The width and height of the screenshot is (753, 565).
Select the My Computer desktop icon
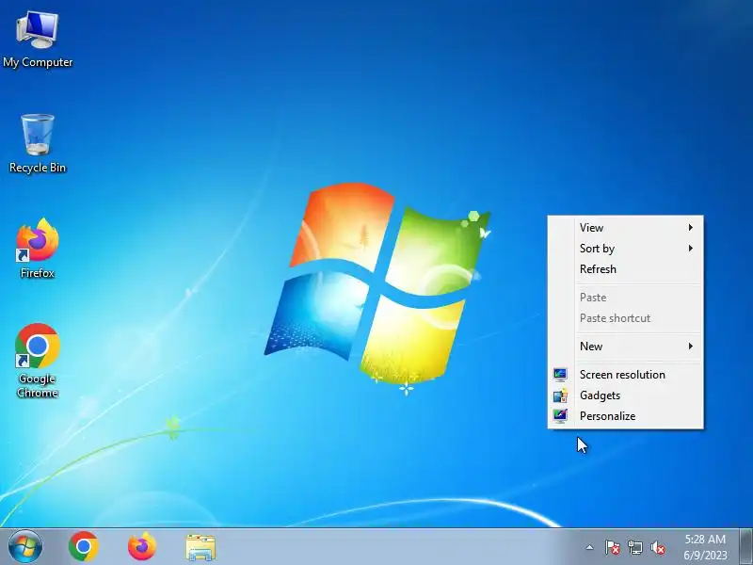(x=38, y=40)
